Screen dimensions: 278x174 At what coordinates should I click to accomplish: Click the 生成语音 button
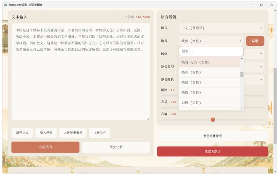click(45, 147)
